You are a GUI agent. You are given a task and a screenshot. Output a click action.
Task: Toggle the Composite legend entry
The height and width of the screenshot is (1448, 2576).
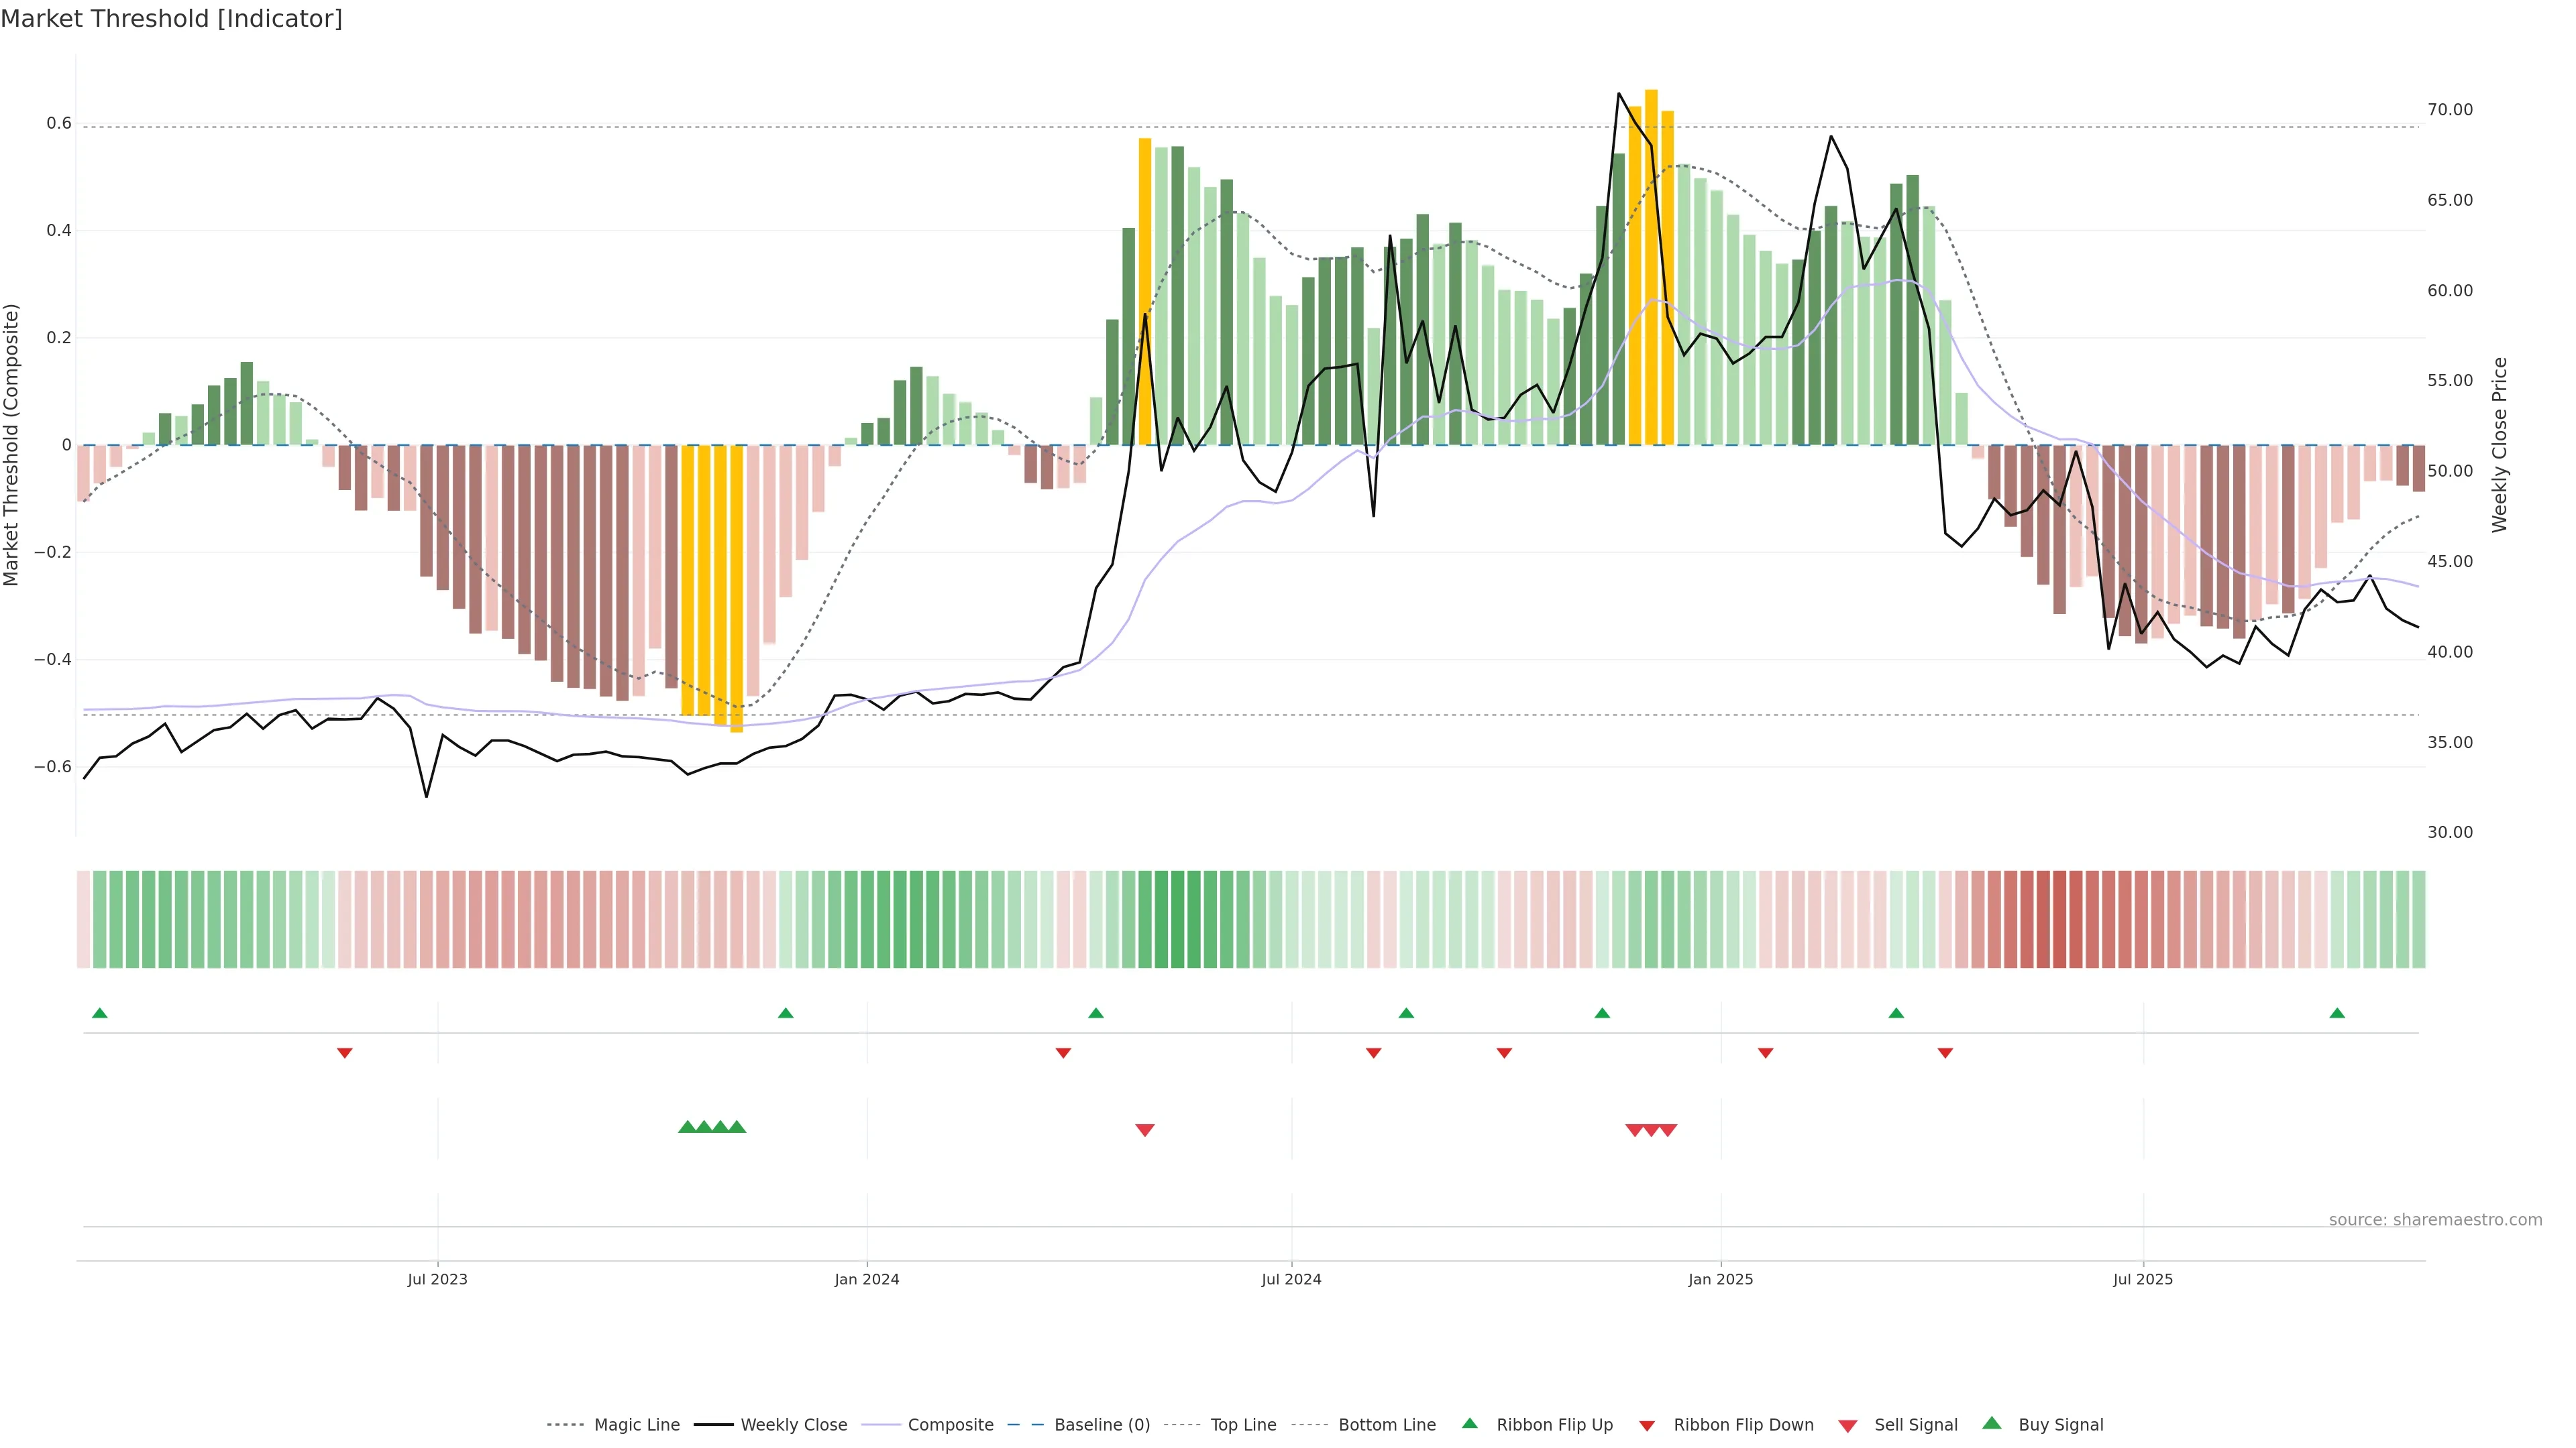(950, 1425)
